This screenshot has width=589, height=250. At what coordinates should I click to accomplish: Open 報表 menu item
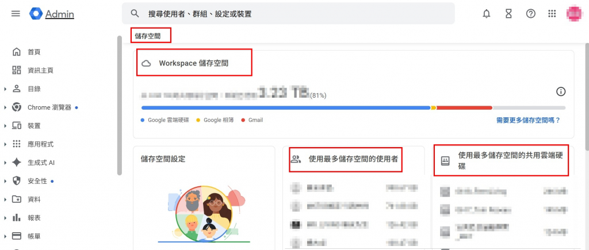34,218
